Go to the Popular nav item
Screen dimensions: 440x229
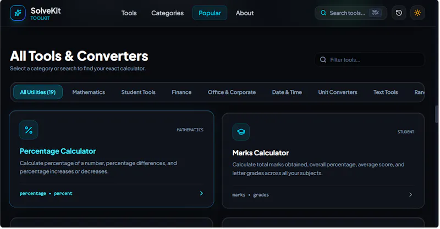click(x=210, y=13)
